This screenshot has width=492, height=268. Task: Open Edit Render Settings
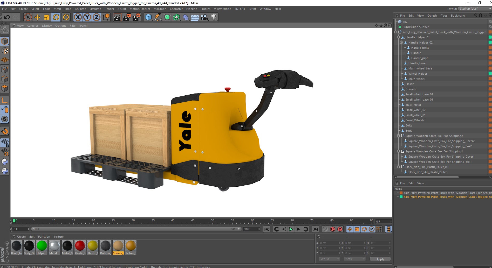pyautogui.click(x=136, y=17)
